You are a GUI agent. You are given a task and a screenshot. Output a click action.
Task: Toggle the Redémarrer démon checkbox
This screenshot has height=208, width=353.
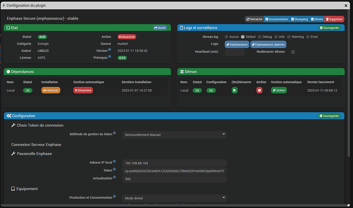293,52
